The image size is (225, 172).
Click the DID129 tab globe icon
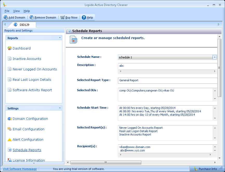[16, 24]
